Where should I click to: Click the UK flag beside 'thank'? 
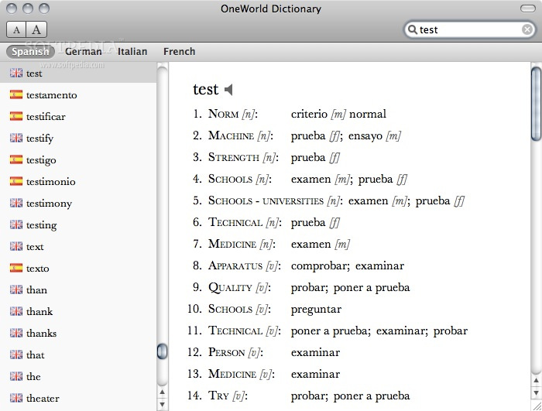(x=16, y=311)
